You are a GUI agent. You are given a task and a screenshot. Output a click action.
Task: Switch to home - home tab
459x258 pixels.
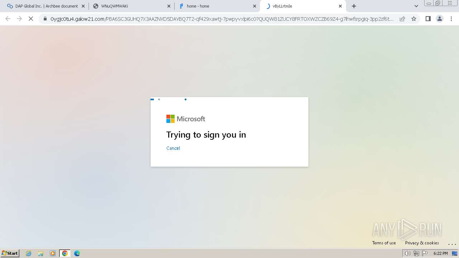[x=217, y=6]
